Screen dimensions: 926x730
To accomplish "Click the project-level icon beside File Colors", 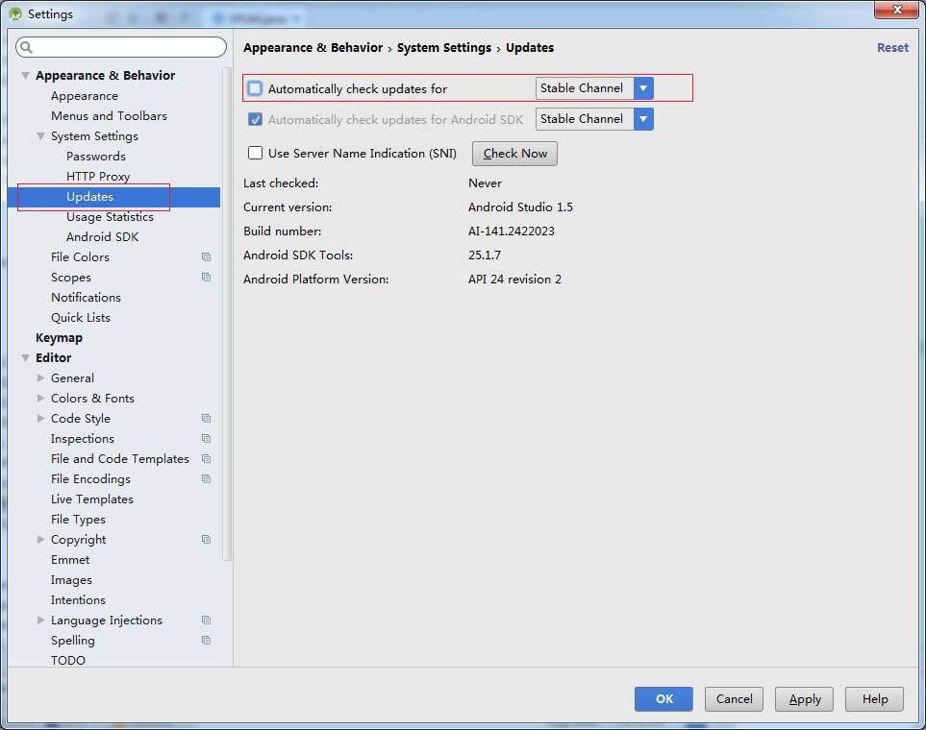I will point(206,256).
